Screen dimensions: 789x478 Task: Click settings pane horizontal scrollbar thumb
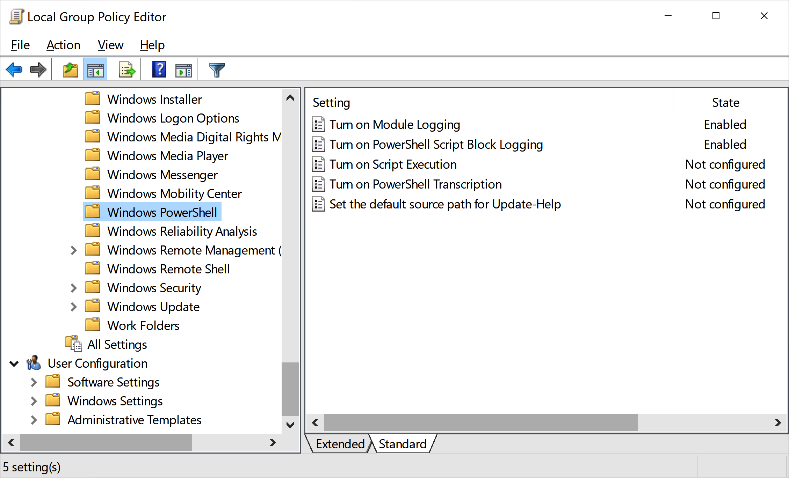(x=481, y=423)
